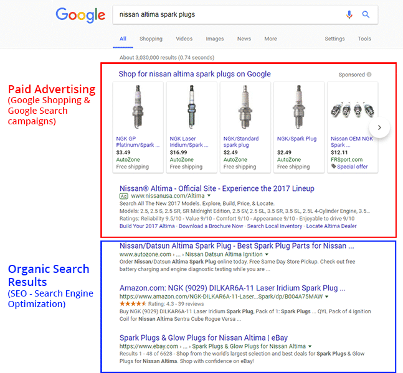This screenshot has height=373, width=403.
Task: Click the Special offer tag icon
Action: click(334, 167)
